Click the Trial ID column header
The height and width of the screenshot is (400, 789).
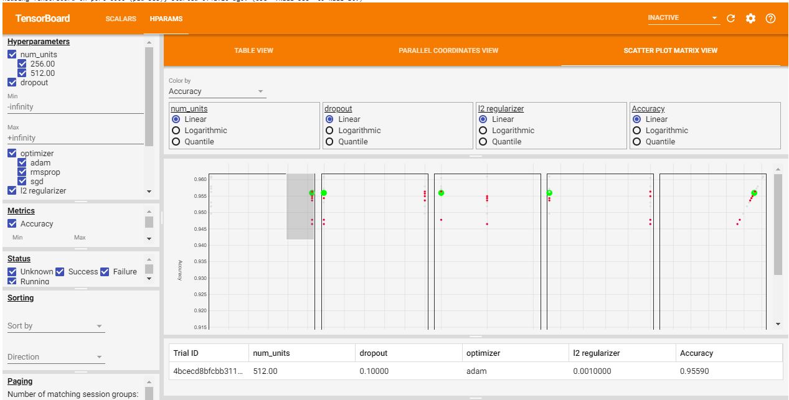click(209, 353)
